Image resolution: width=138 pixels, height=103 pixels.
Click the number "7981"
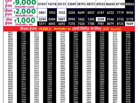[101, 24]
